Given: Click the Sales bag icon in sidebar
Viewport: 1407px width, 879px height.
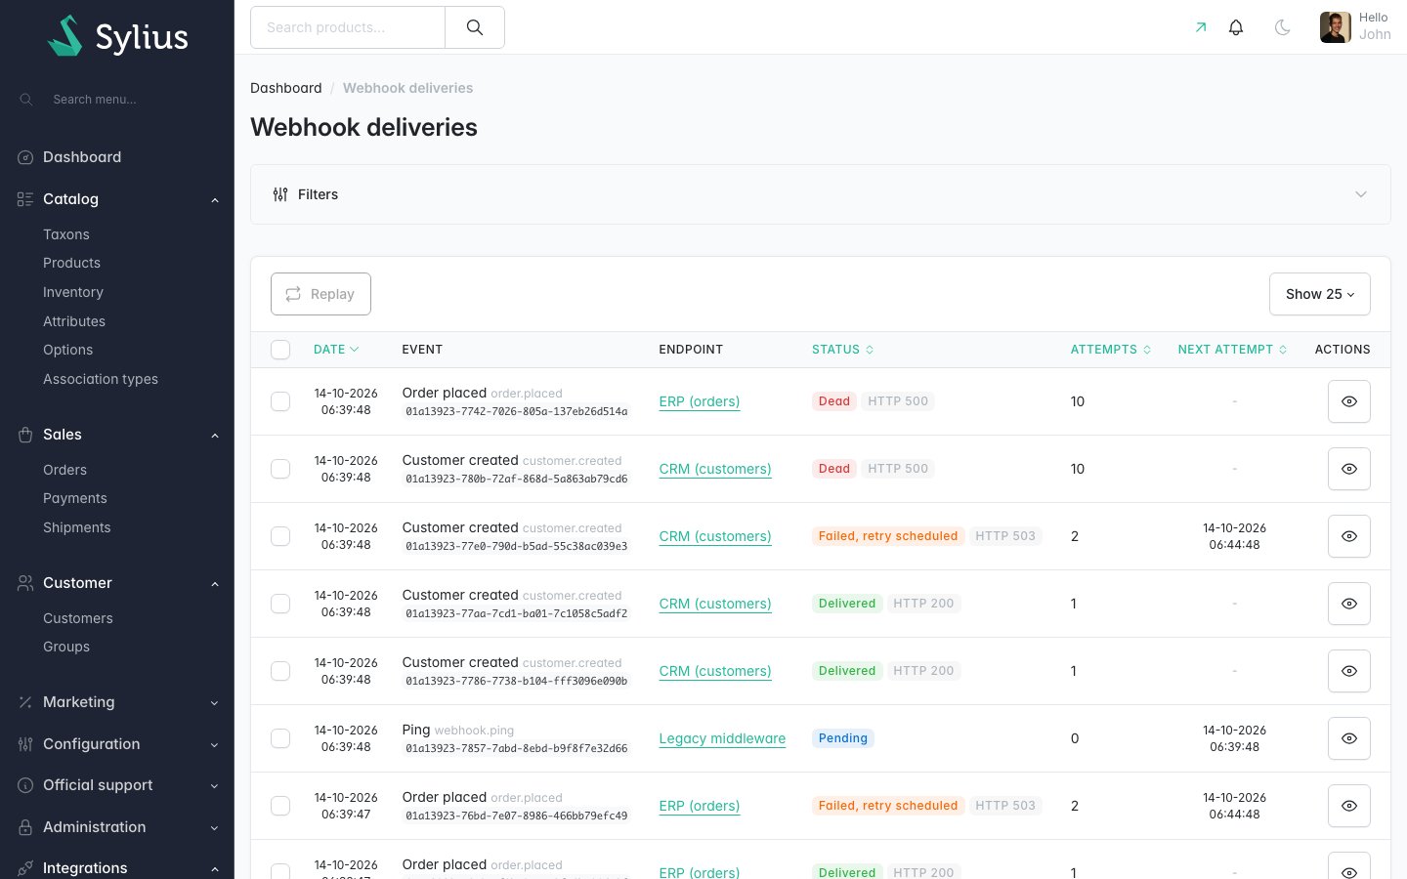Looking at the screenshot, I should click(25, 435).
